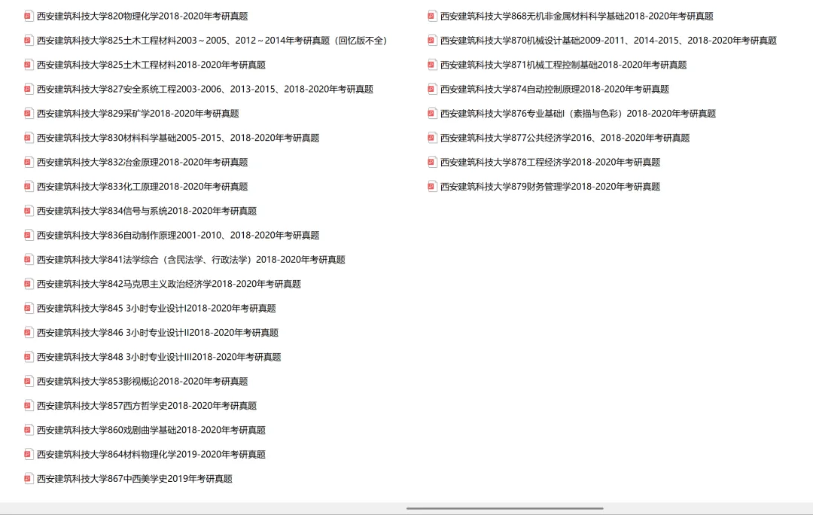The width and height of the screenshot is (813, 515).
Task: Select 857西方哲学史2018-2020年考研真题 file name
Action: [147, 407]
